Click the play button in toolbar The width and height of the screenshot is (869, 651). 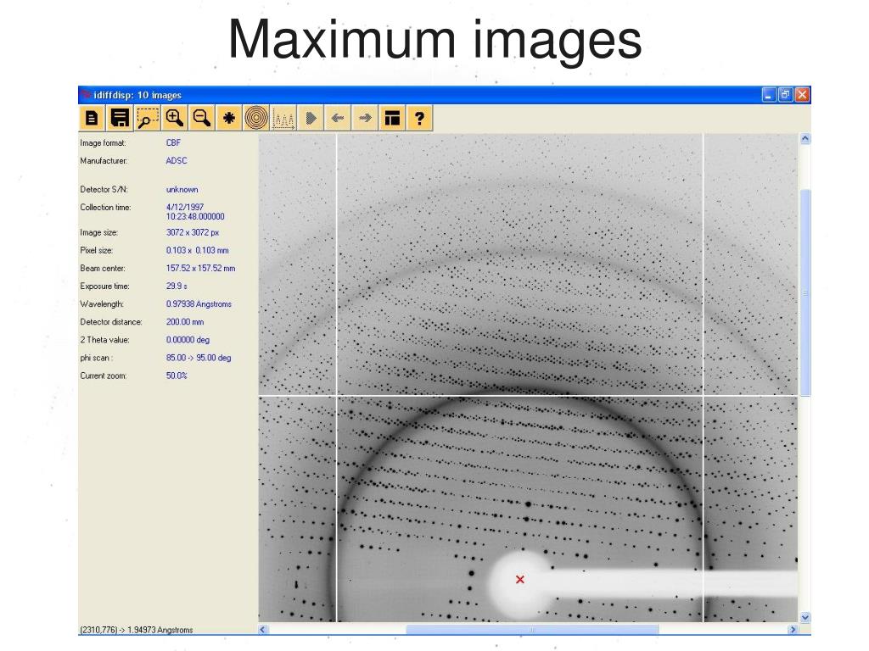click(311, 118)
